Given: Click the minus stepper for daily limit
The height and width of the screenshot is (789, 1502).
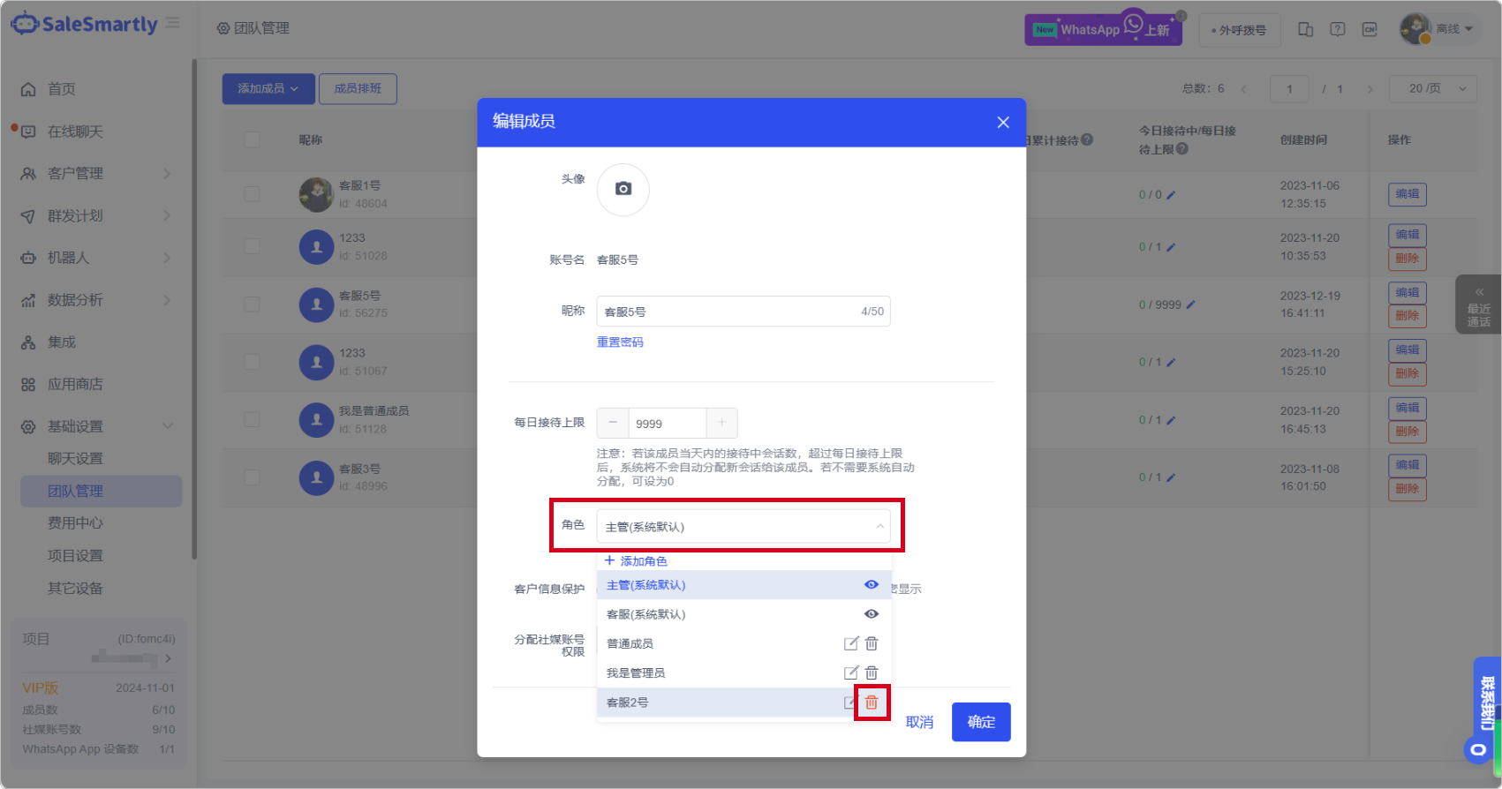Looking at the screenshot, I should tap(613, 423).
